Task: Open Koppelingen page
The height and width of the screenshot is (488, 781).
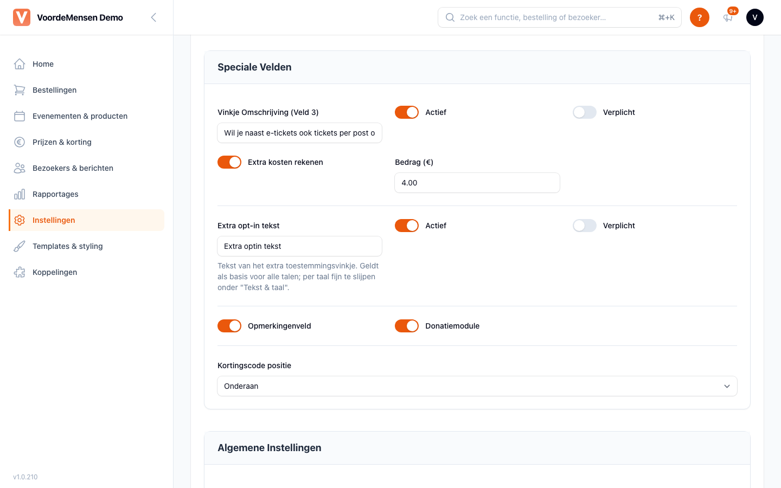Action: 87,272
